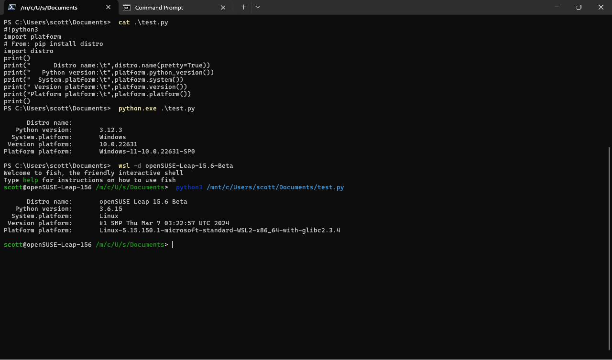
Task: Click the Command Prompt tab icon
Action: click(126, 7)
